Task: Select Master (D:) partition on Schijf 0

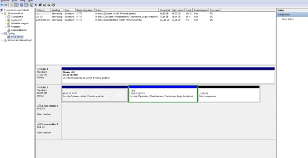Action: [x=168, y=75]
